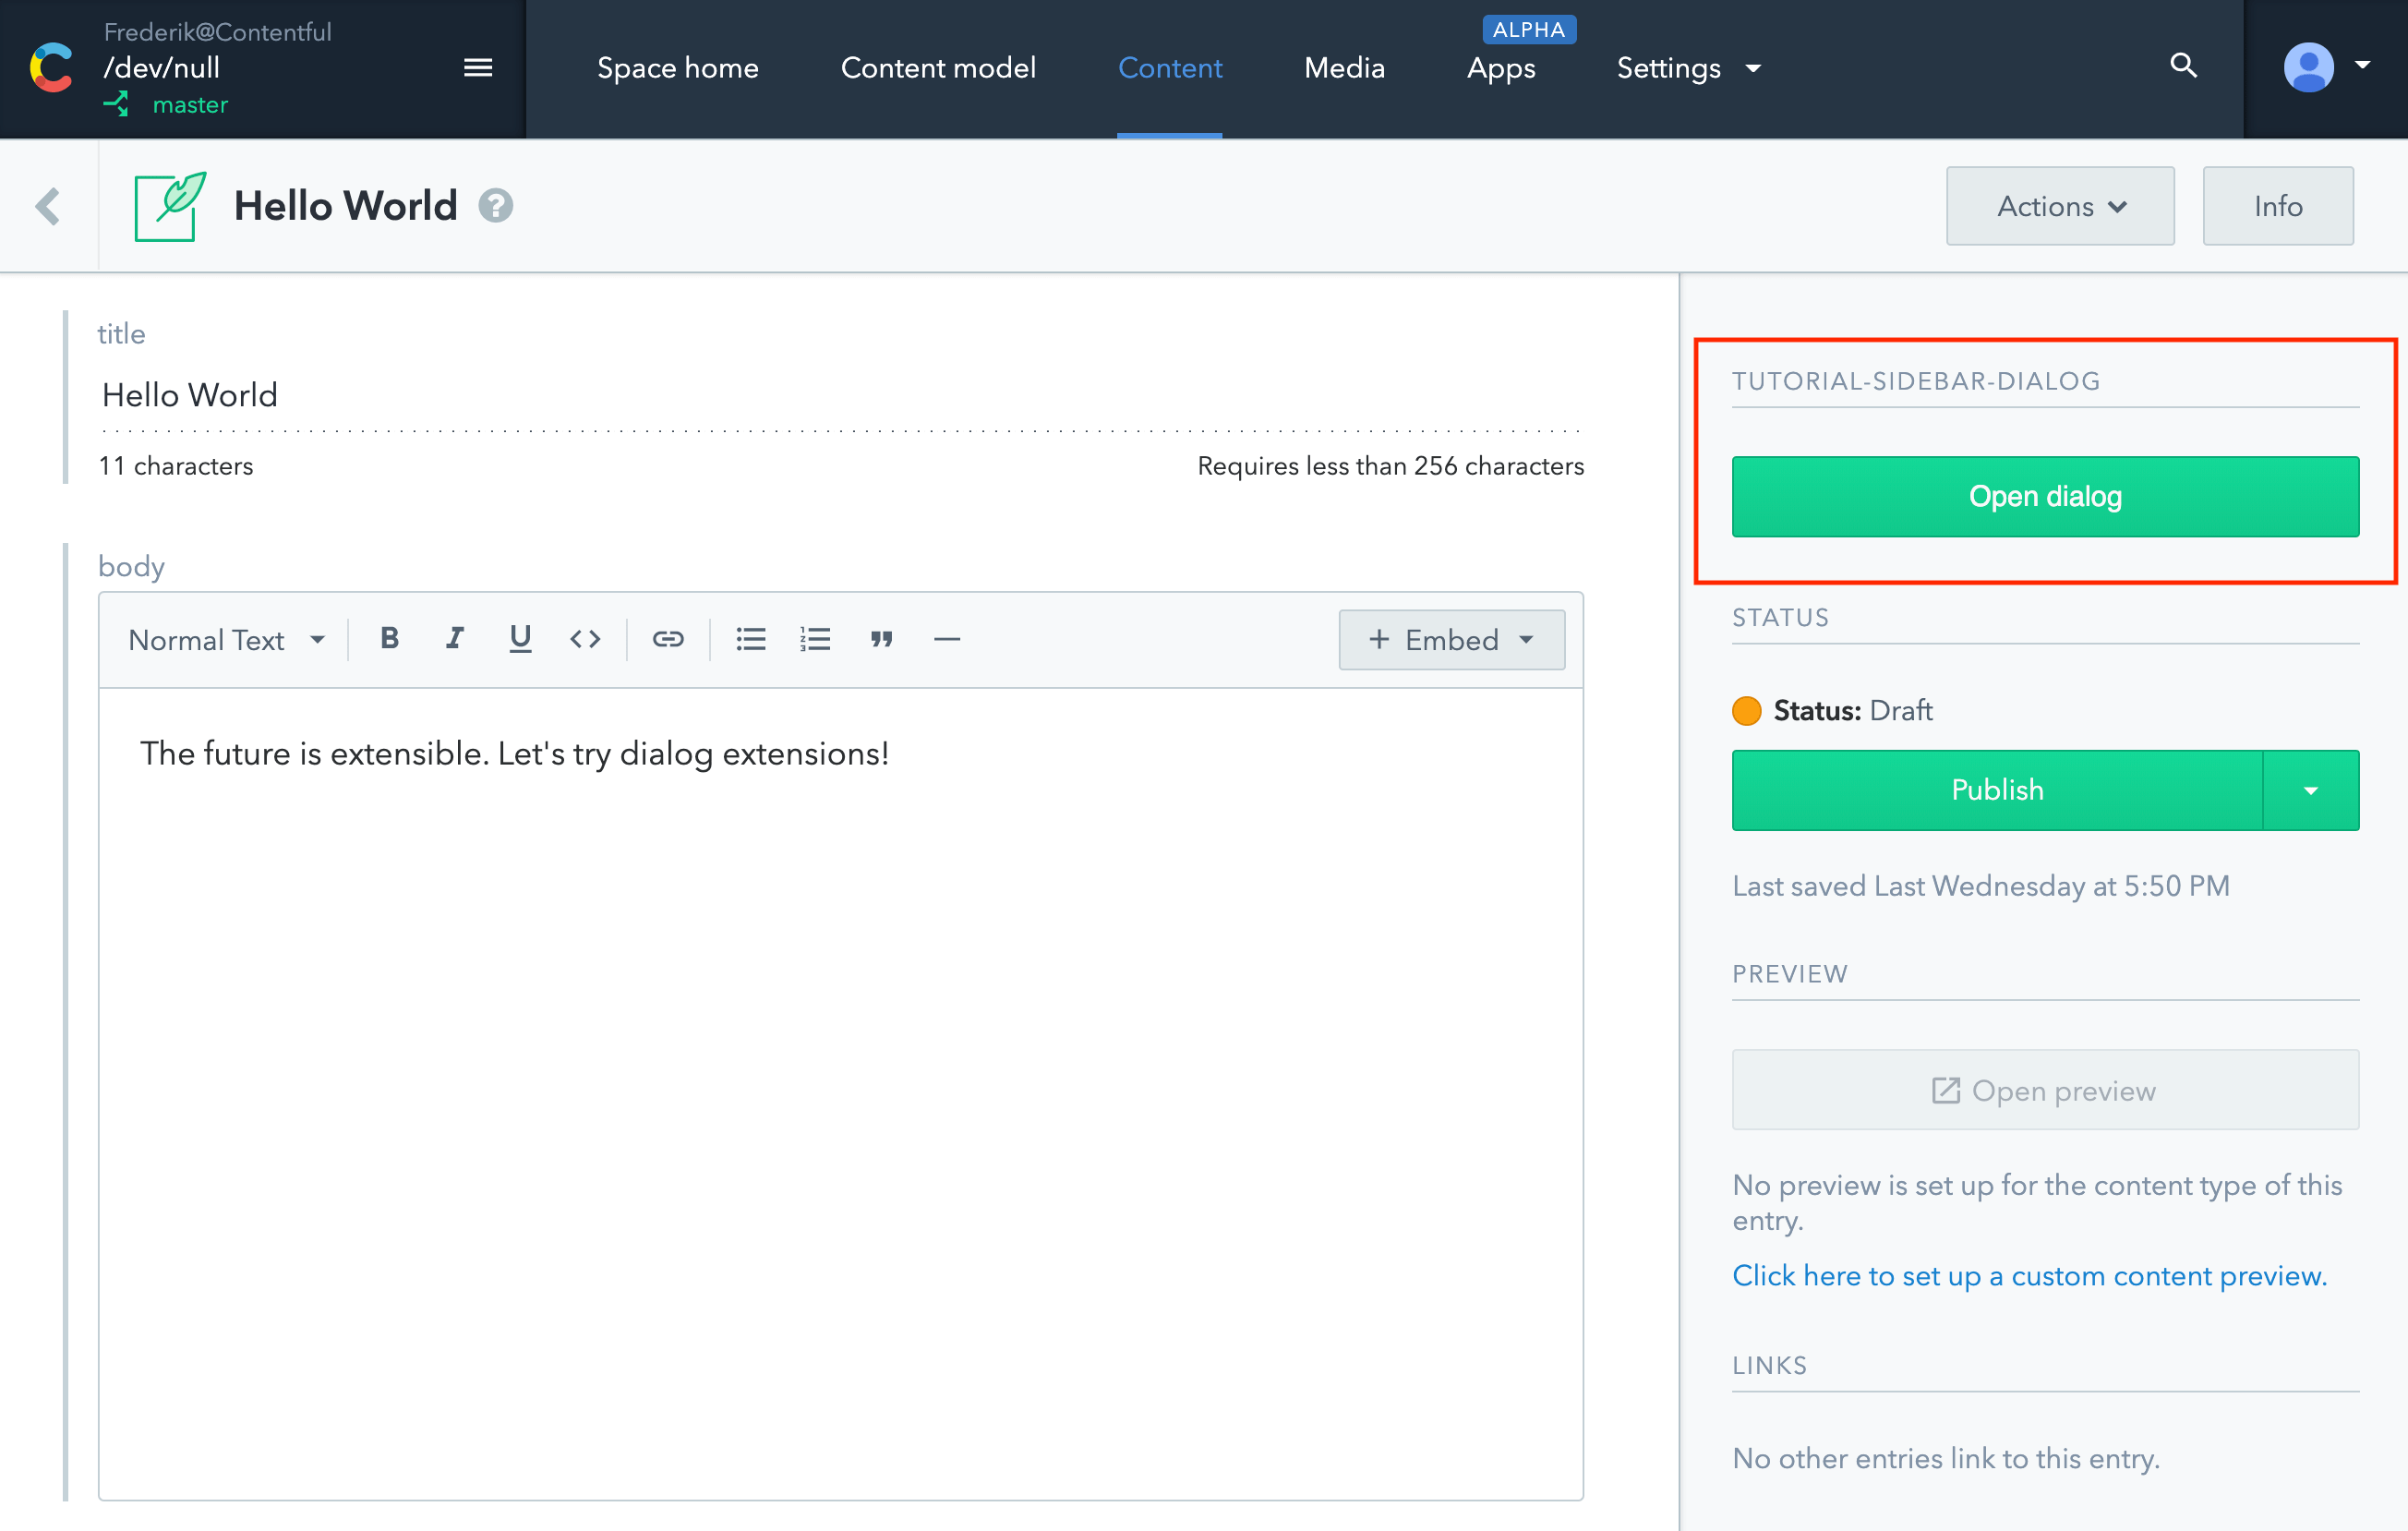Click the help question mark icon
The width and height of the screenshot is (2408, 1531).
(x=500, y=207)
